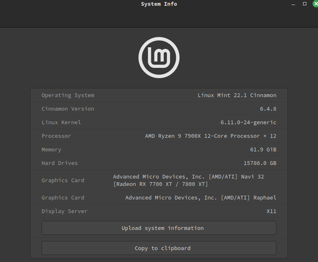Image resolution: width=318 pixels, height=262 pixels.
Task: Minimize the System Info window
Action: pos(293,4)
